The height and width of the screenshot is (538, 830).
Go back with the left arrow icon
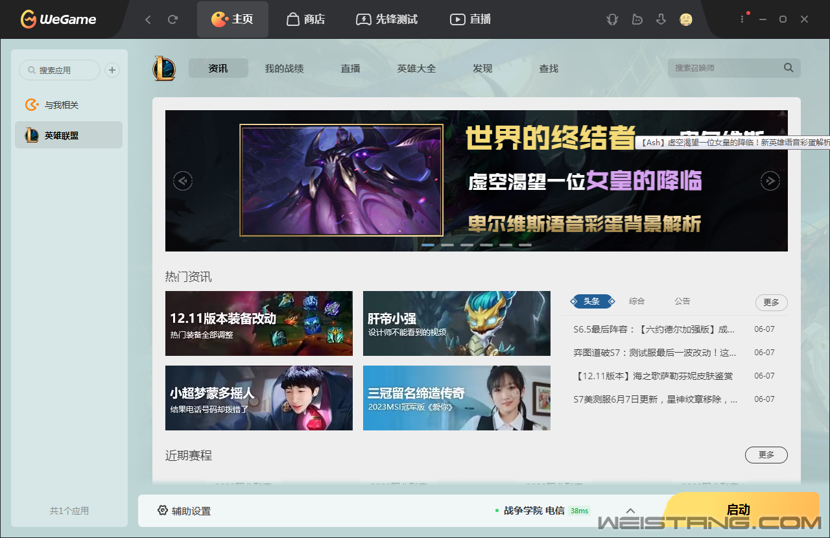[x=148, y=19]
